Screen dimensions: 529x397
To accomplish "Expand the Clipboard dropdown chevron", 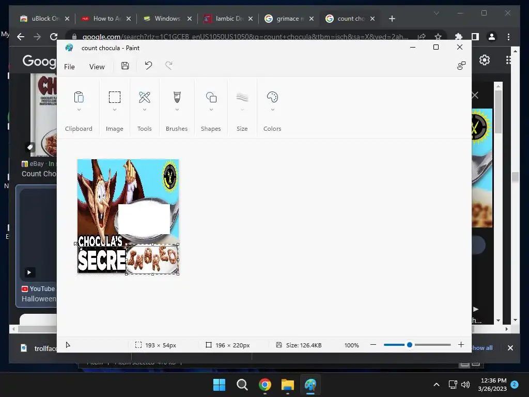I will (x=79, y=110).
